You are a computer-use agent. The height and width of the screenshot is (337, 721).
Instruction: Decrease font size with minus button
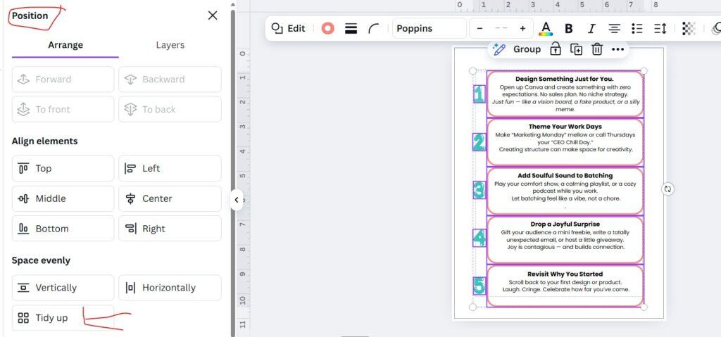click(479, 29)
